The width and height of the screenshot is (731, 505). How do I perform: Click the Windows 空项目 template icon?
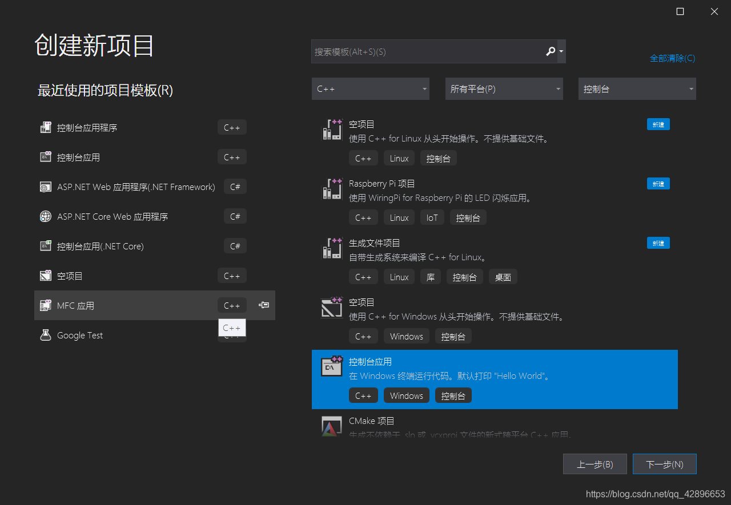point(332,308)
